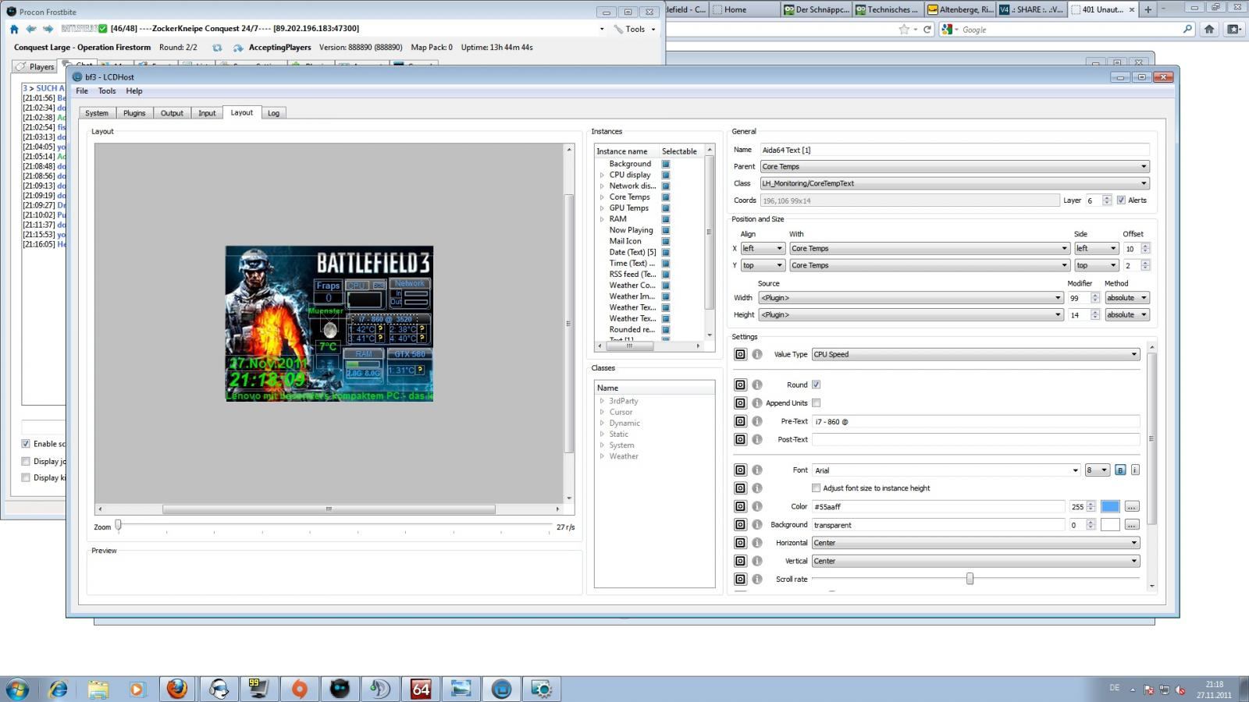
Task: Select the Players tab in Procon
Action: [36, 67]
